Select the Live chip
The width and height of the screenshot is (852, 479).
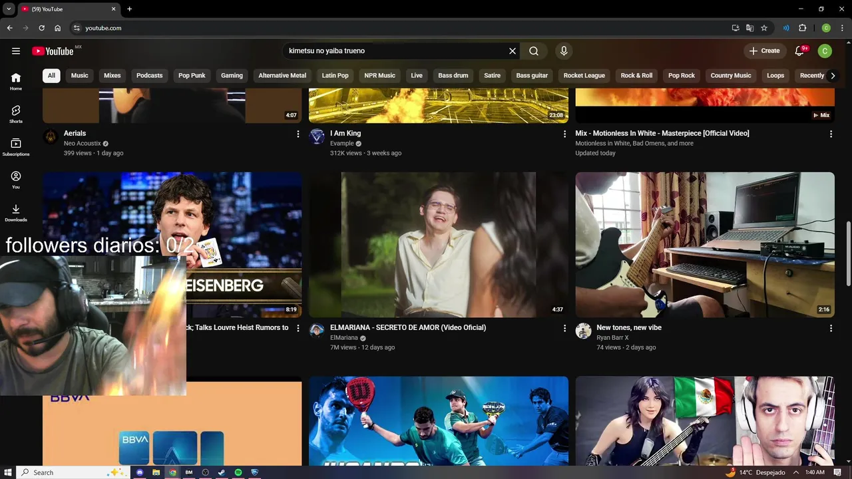417,75
